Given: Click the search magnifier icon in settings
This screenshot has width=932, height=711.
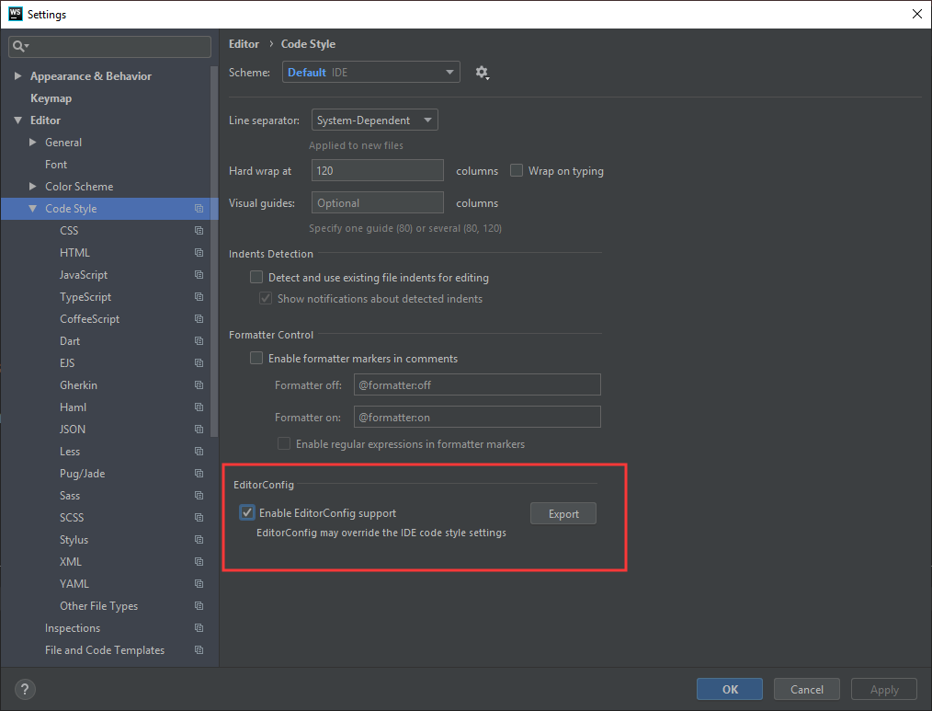Looking at the screenshot, I should (19, 46).
